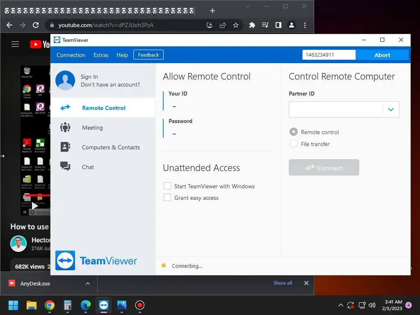420x315 pixels.
Task: Click the Sign In link
Action: 89,77
